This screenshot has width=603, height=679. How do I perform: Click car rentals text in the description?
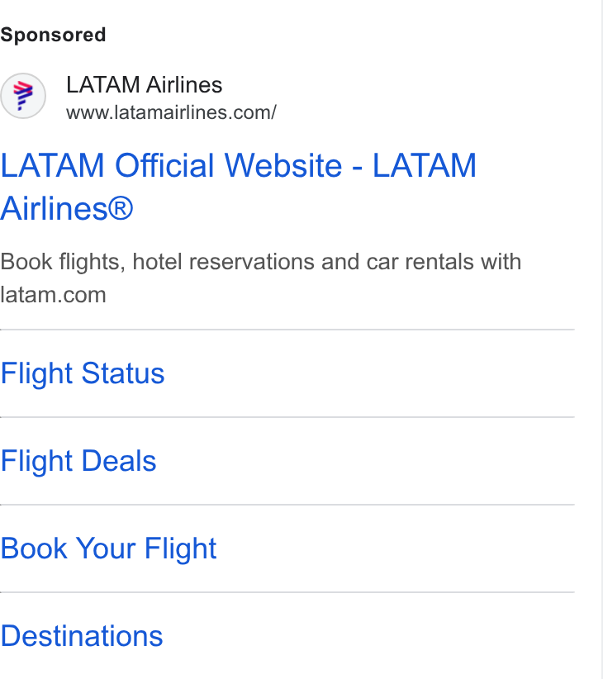click(420, 262)
